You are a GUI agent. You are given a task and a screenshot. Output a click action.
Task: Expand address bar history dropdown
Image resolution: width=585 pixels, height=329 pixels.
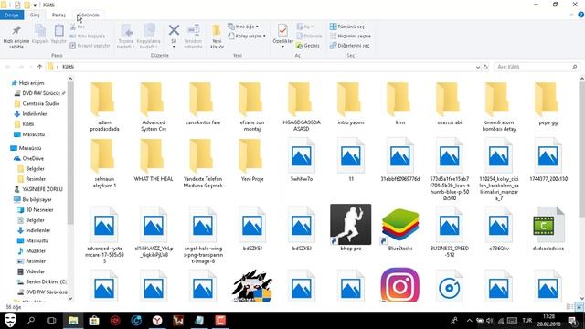pyautogui.click(x=478, y=67)
